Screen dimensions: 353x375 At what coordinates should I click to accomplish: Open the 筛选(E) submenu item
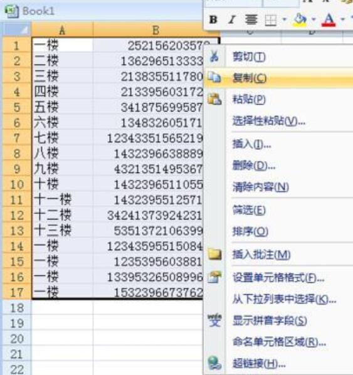pos(249,210)
